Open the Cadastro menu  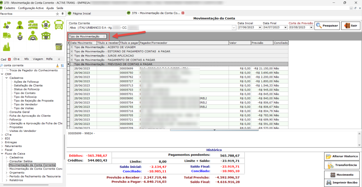(10, 8)
